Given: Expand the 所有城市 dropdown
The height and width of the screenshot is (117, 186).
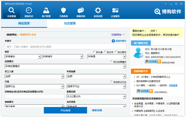Looking at the screenshot, I should (81, 57).
